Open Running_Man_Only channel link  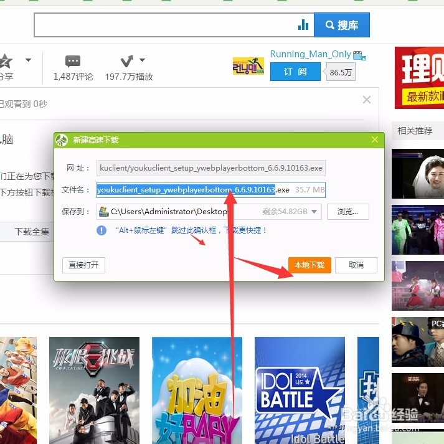click(310, 54)
